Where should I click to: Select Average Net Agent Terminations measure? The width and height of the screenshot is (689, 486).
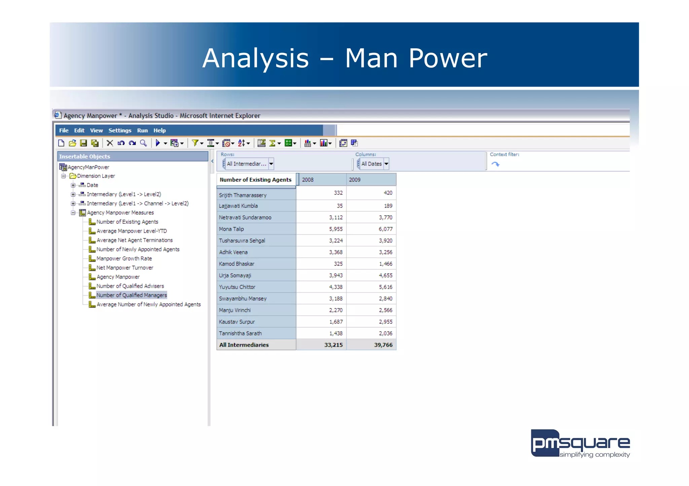(x=135, y=240)
